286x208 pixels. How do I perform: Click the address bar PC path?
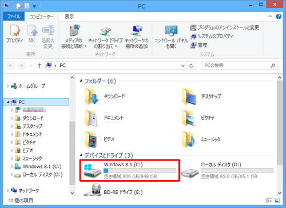point(63,66)
